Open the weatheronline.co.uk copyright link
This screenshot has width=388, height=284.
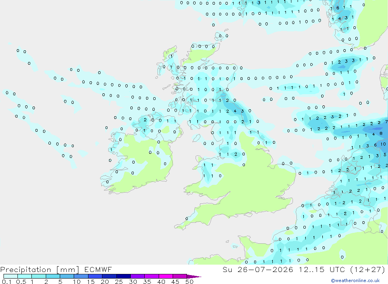click(355, 281)
